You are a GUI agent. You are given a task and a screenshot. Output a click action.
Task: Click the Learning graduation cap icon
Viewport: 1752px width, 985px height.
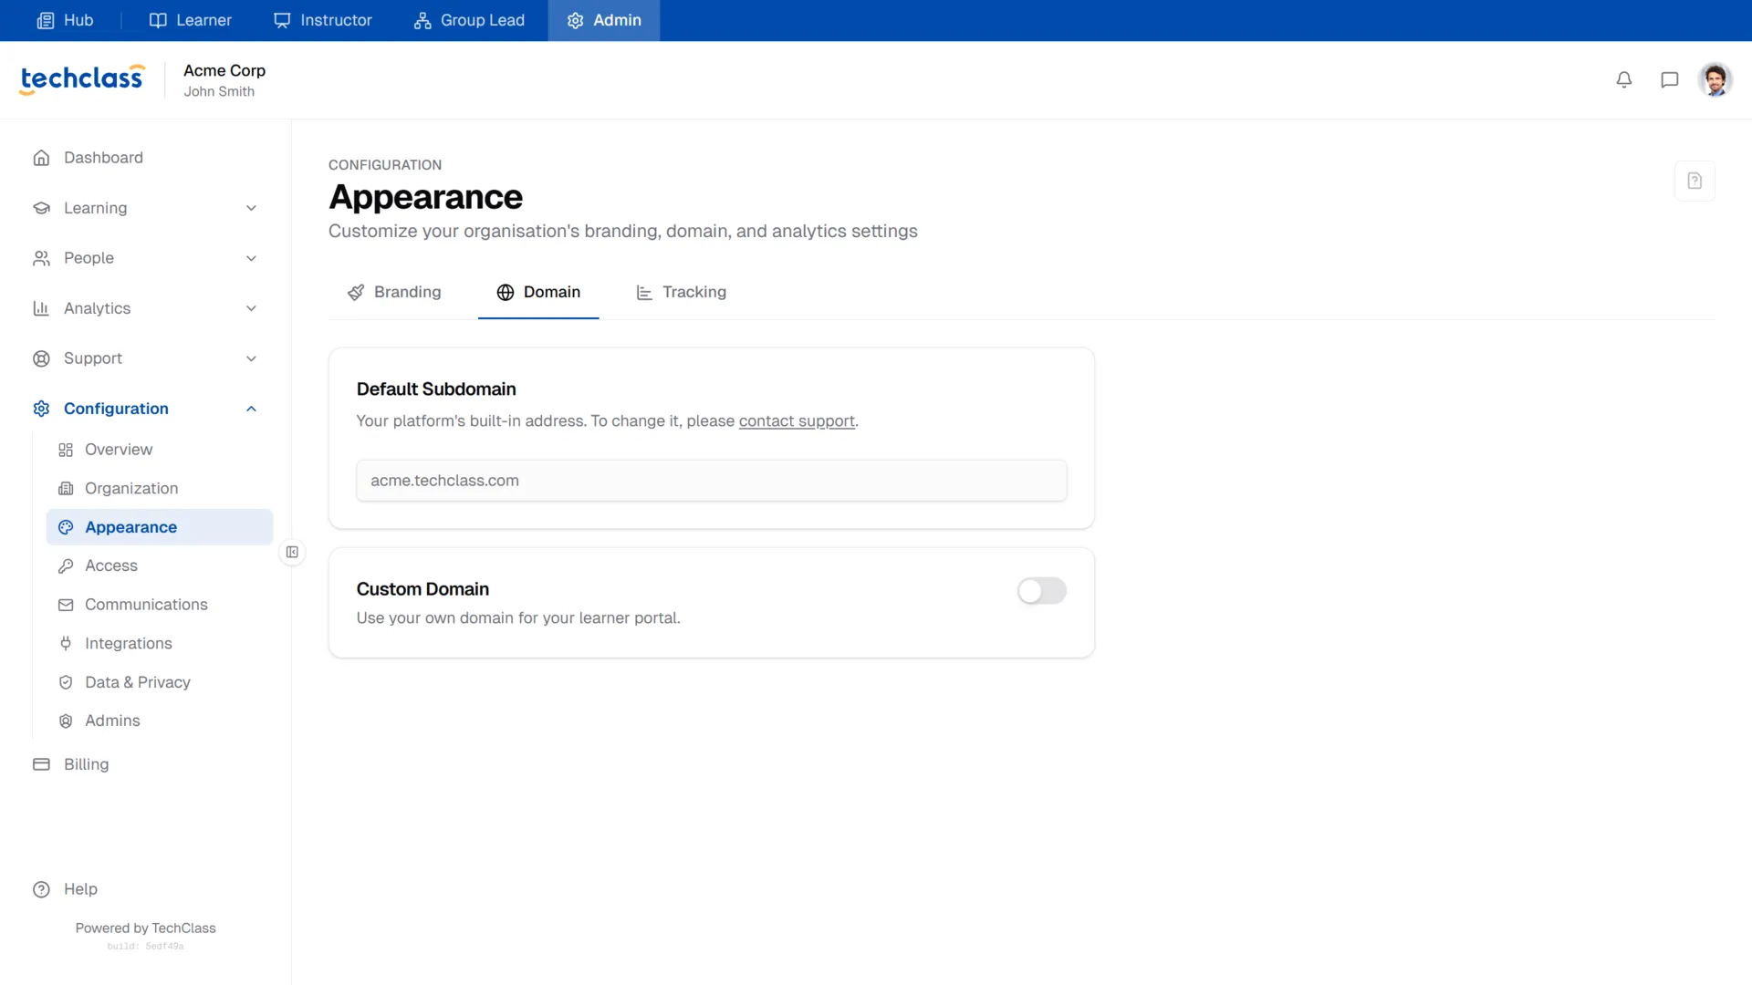click(x=41, y=208)
